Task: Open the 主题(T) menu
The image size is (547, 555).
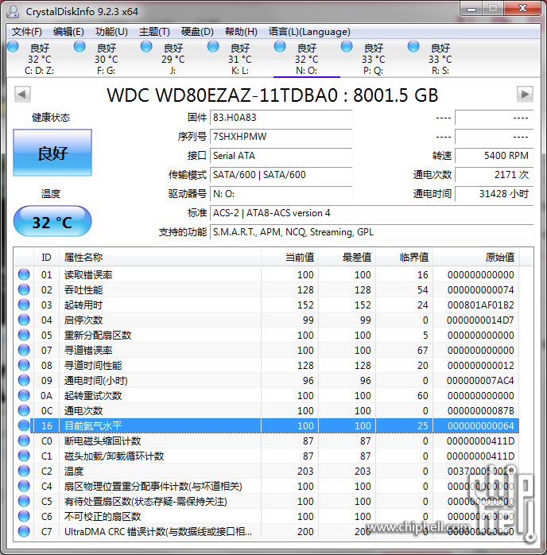Action: pos(154,32)
